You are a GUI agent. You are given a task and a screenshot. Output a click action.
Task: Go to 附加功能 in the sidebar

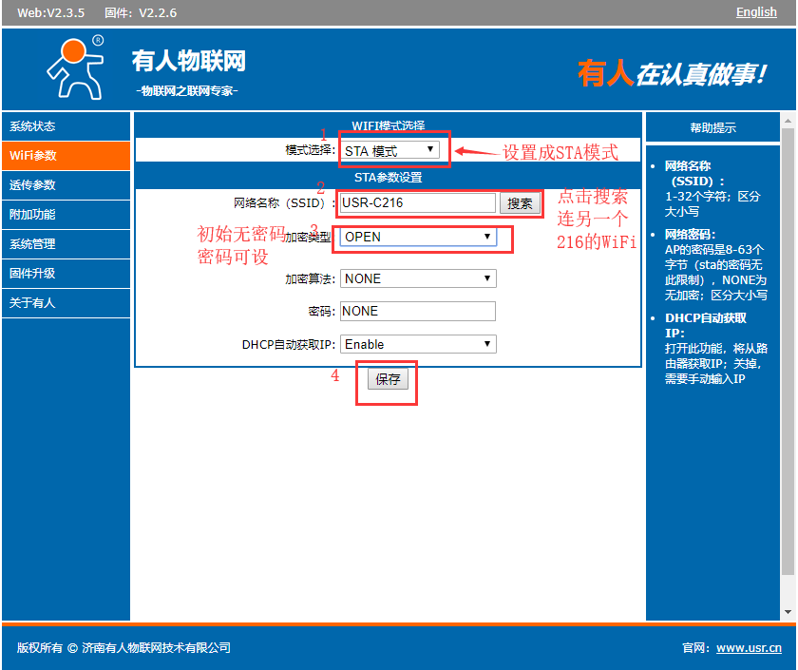(x=66, y=215)
